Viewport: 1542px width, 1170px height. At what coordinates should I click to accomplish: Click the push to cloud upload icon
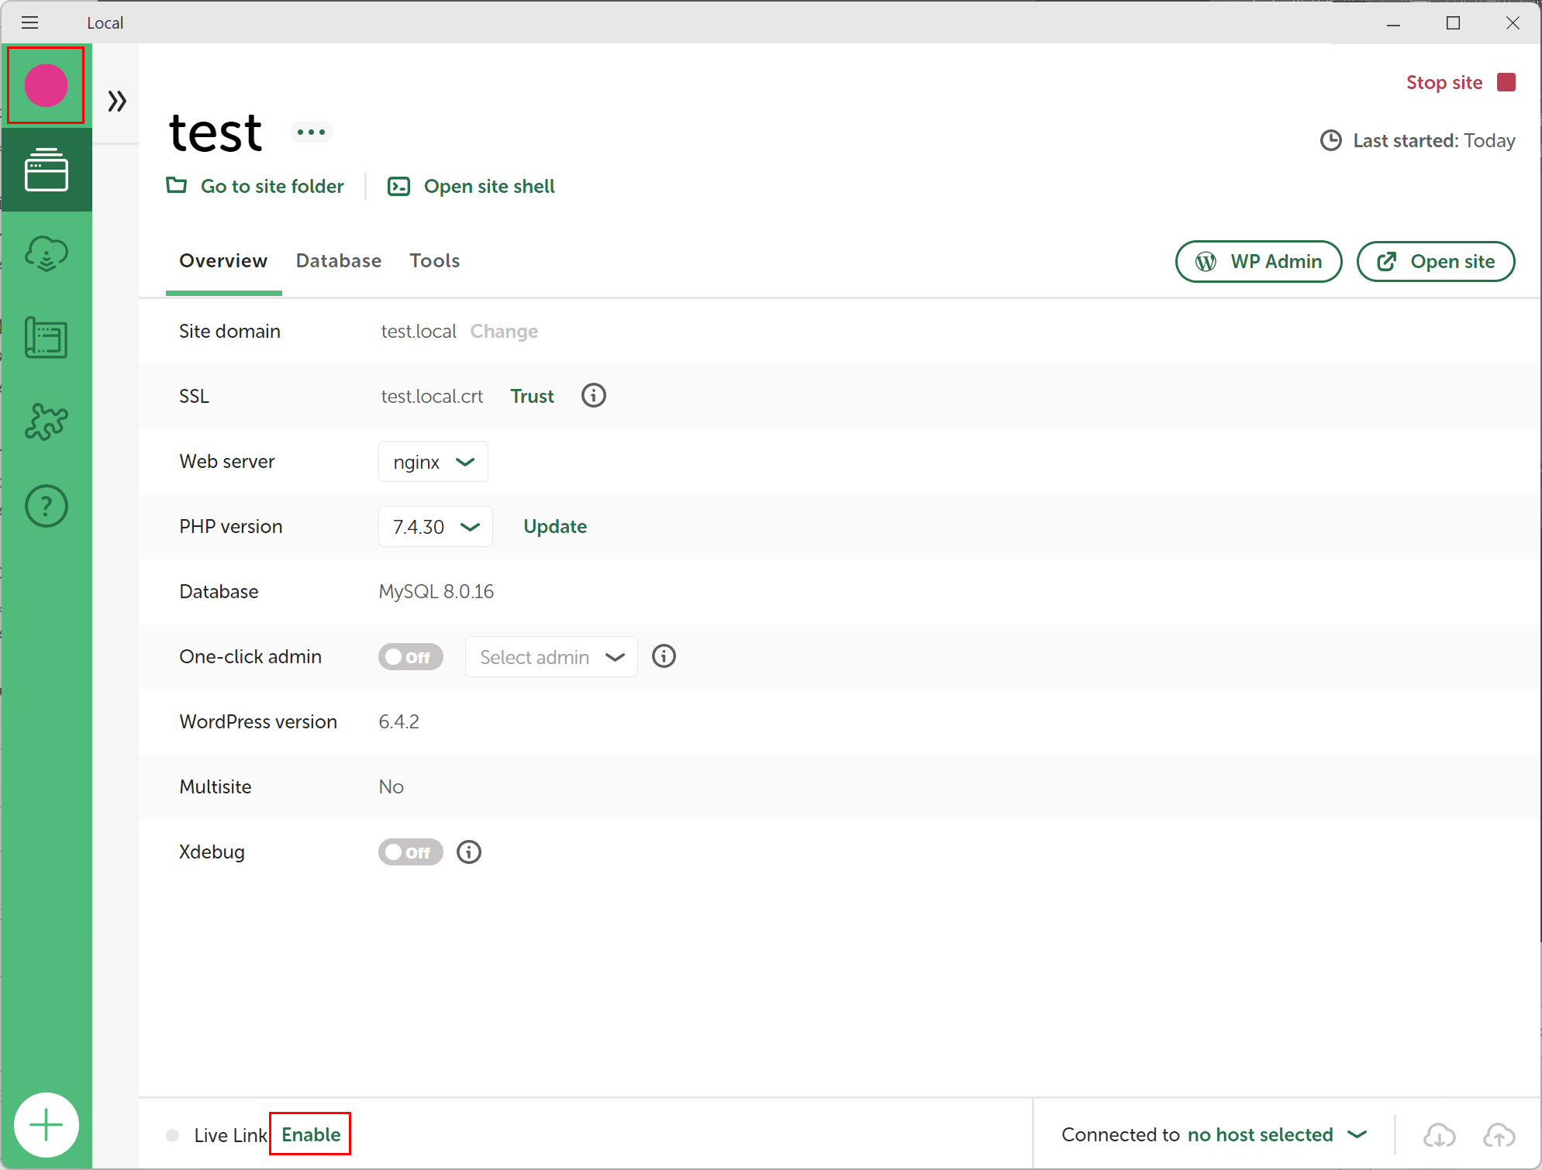[1499, 1135]
